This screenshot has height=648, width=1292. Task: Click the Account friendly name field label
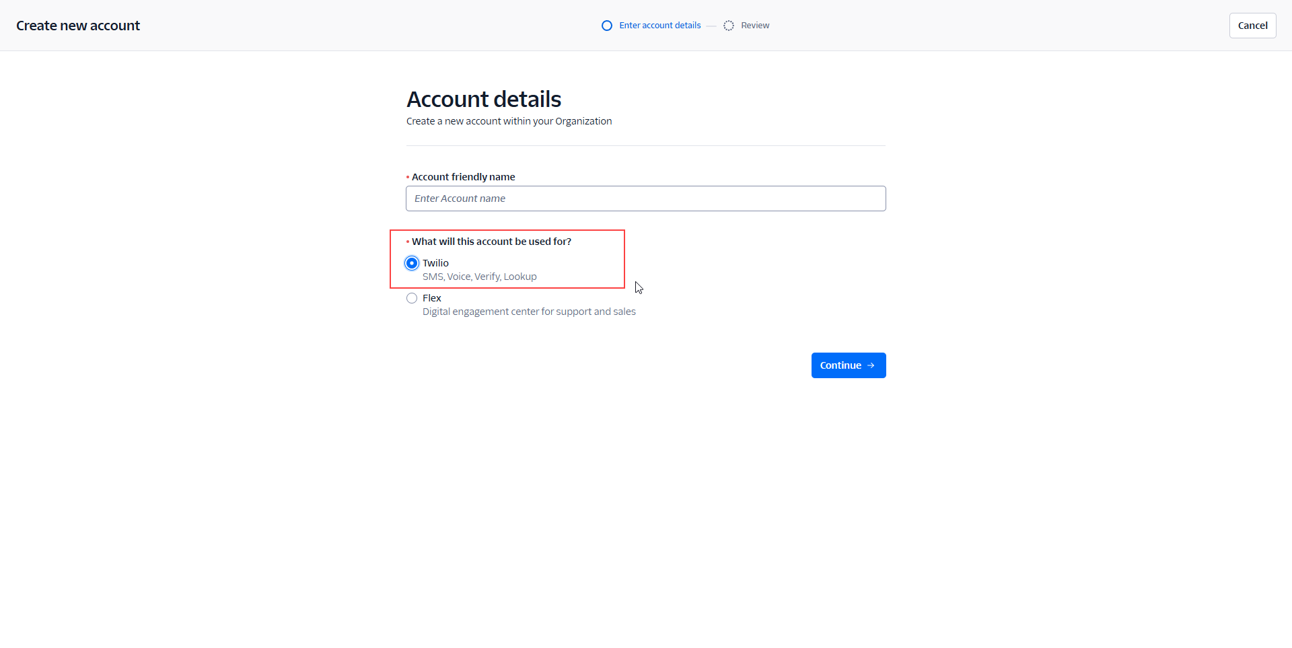coord(463,177)
